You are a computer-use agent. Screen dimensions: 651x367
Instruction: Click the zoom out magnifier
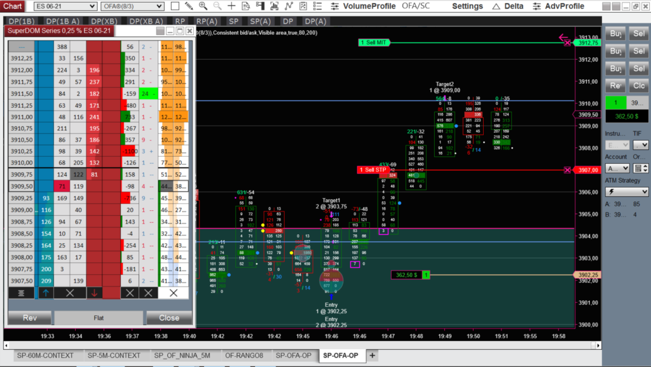[x=217, y=6]
